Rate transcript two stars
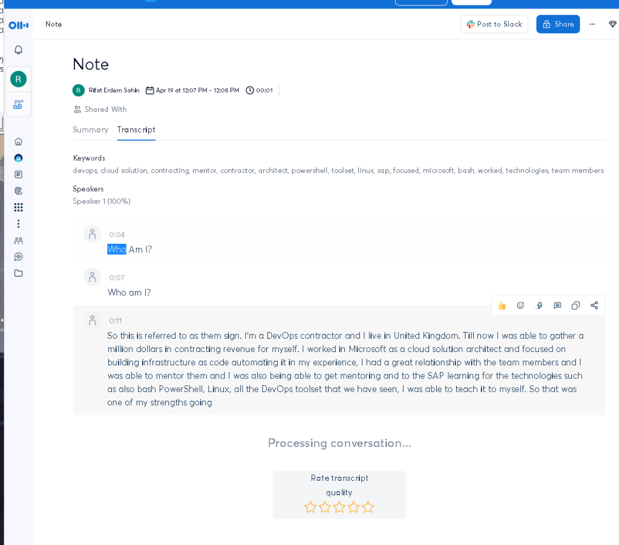 (x=325, y=507)
